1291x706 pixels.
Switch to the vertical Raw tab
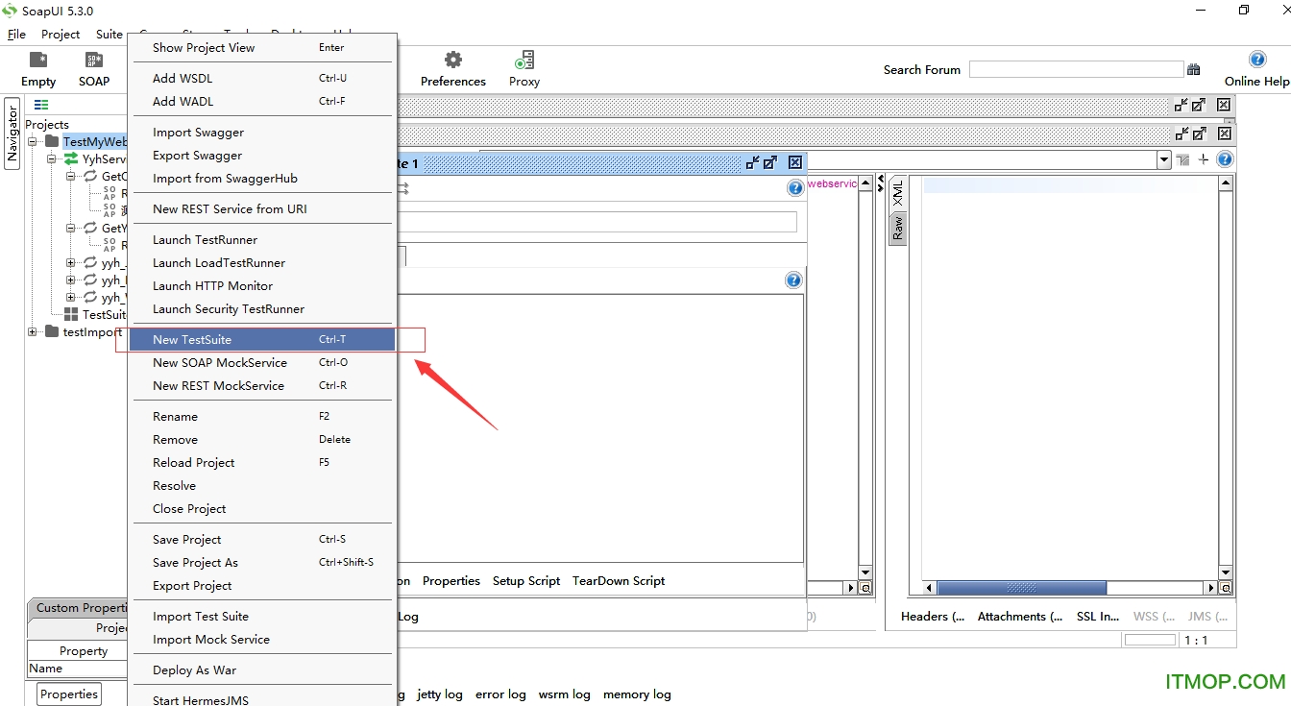pos(897,228)
